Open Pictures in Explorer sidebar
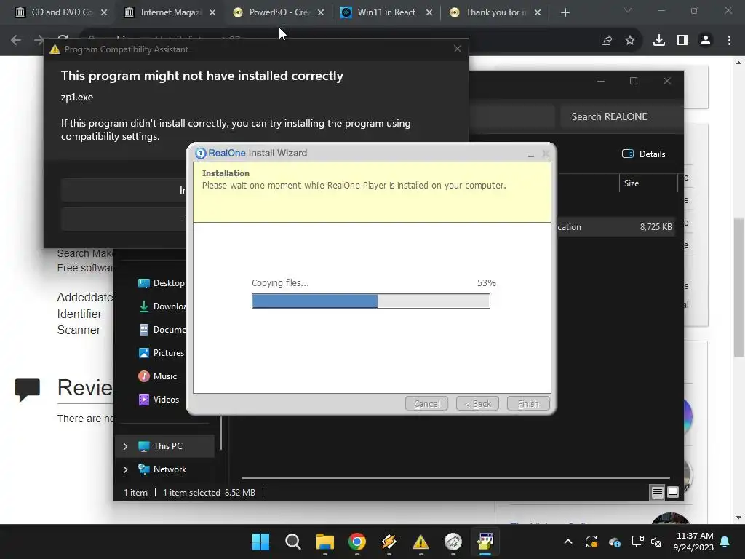Screen dimensions: 745x559 [x=162, y=353]
